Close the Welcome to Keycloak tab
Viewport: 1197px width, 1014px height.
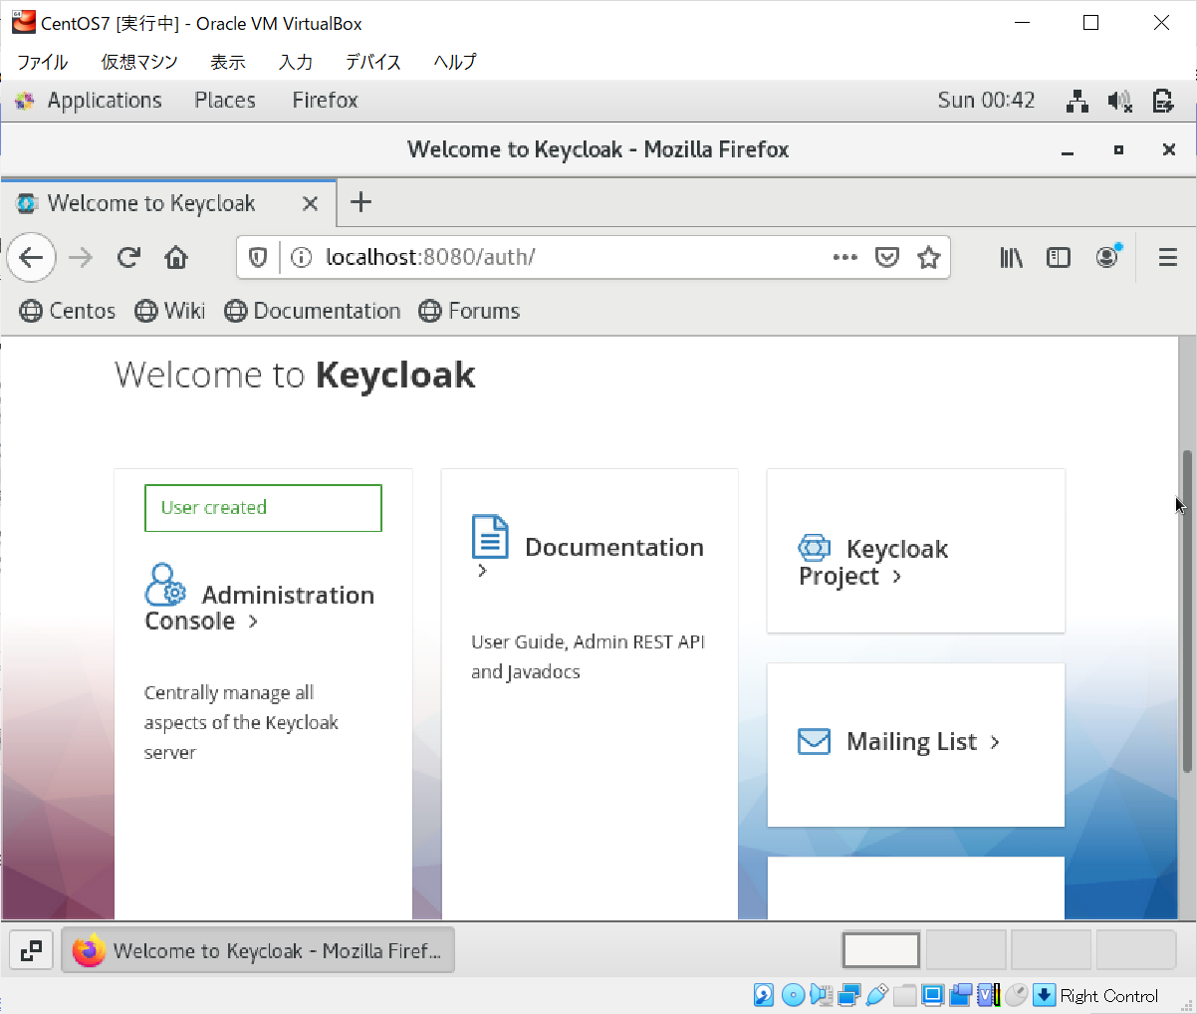point(310,203)
